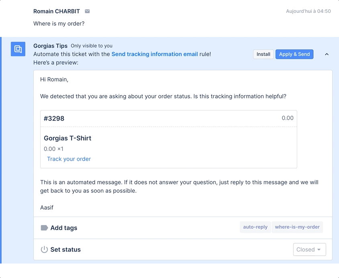
Task: Select the auto-reply tag
Action: pos(255,227)
